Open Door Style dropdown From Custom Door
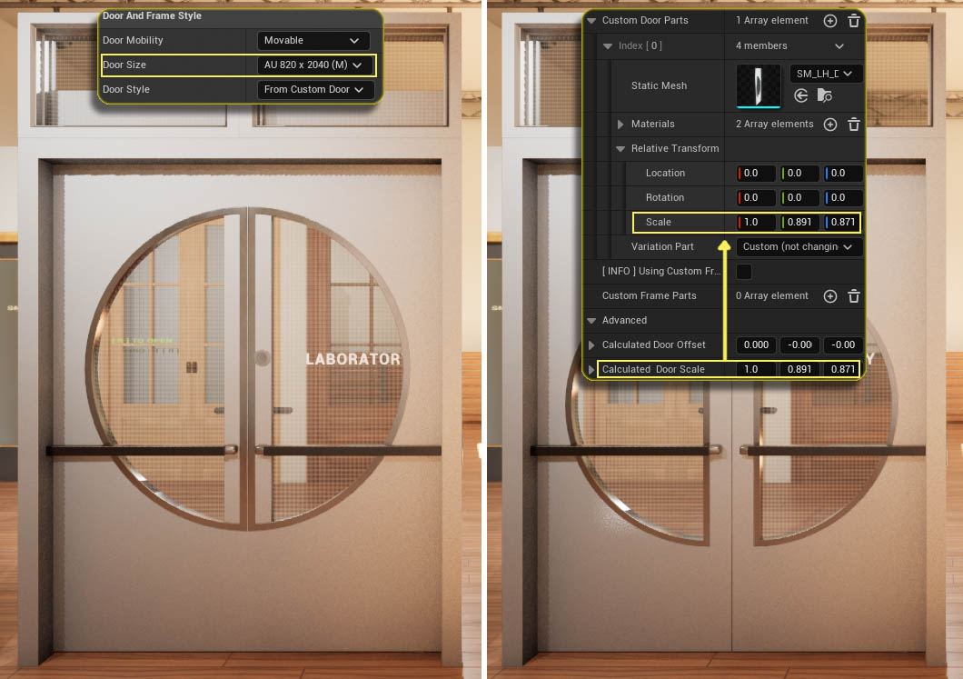The image size is (963, 679). (315, 89)
